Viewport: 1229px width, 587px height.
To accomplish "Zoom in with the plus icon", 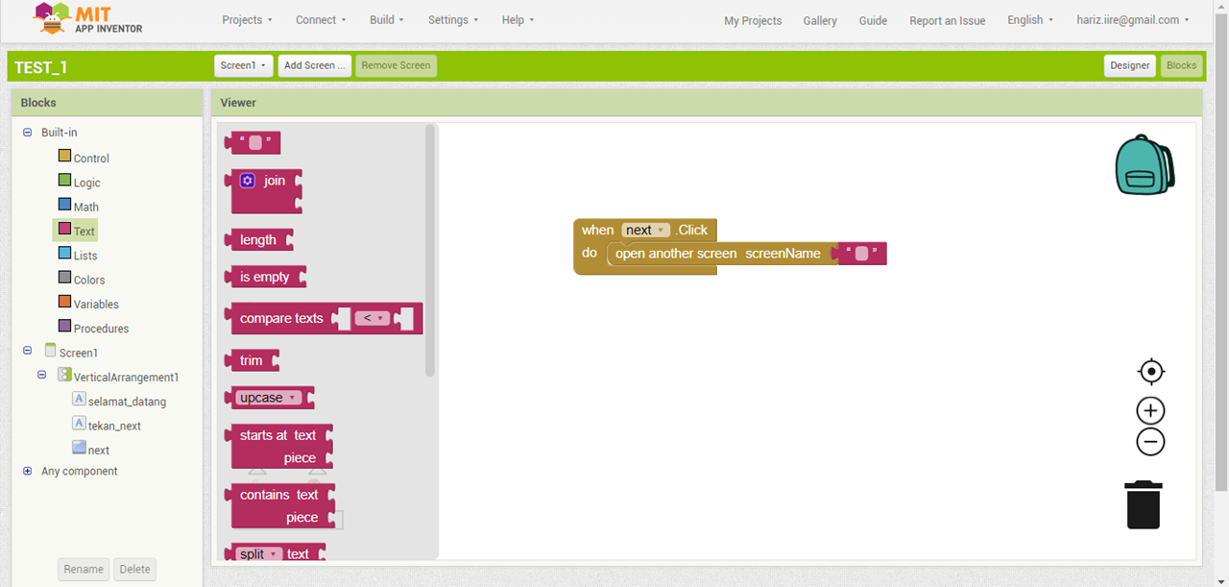I will coord(1150,411).
